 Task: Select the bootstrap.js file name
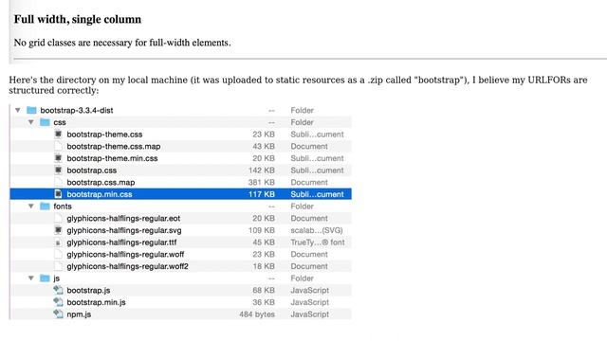(88, 291)
